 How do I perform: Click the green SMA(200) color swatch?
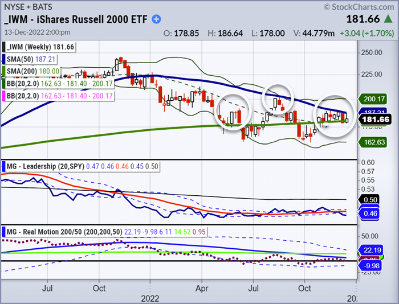click(x=3, y=71)
